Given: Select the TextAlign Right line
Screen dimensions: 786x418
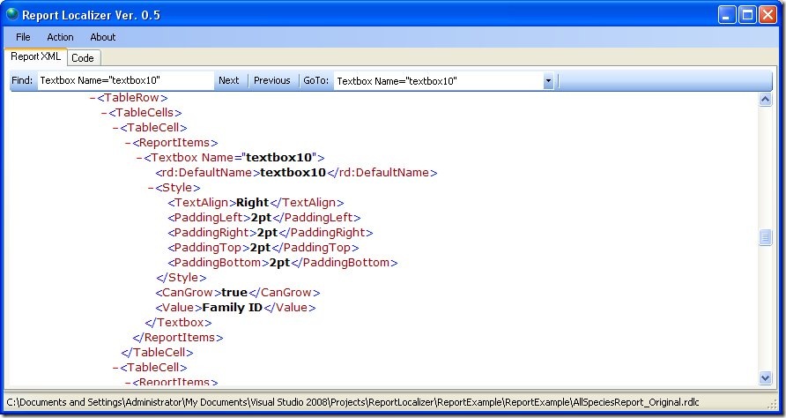Looking at the screenshot, I should (256, 203).
